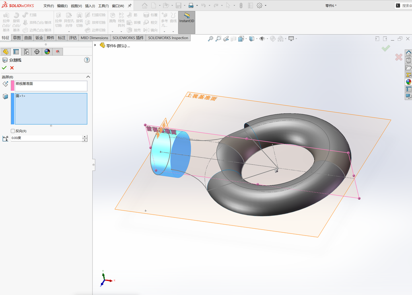This screenshot has height=295, width=412.
Task: Click the Print icon in the top toolbar
Action: 191,6
